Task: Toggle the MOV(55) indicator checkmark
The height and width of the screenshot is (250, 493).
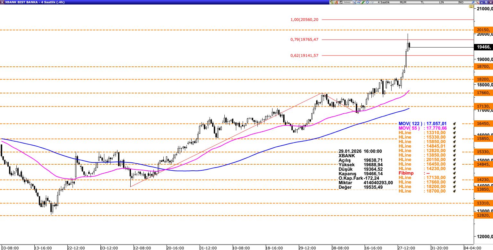Action: (x=454, y=128)
